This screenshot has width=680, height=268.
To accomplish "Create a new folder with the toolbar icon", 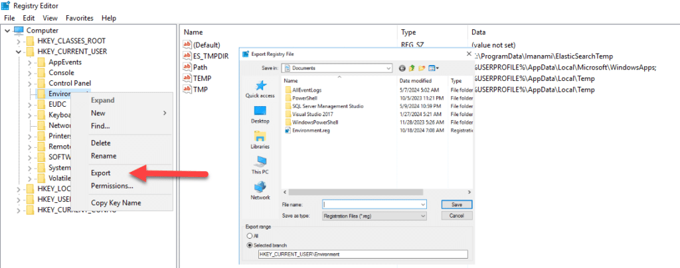I will click(422, 68).
